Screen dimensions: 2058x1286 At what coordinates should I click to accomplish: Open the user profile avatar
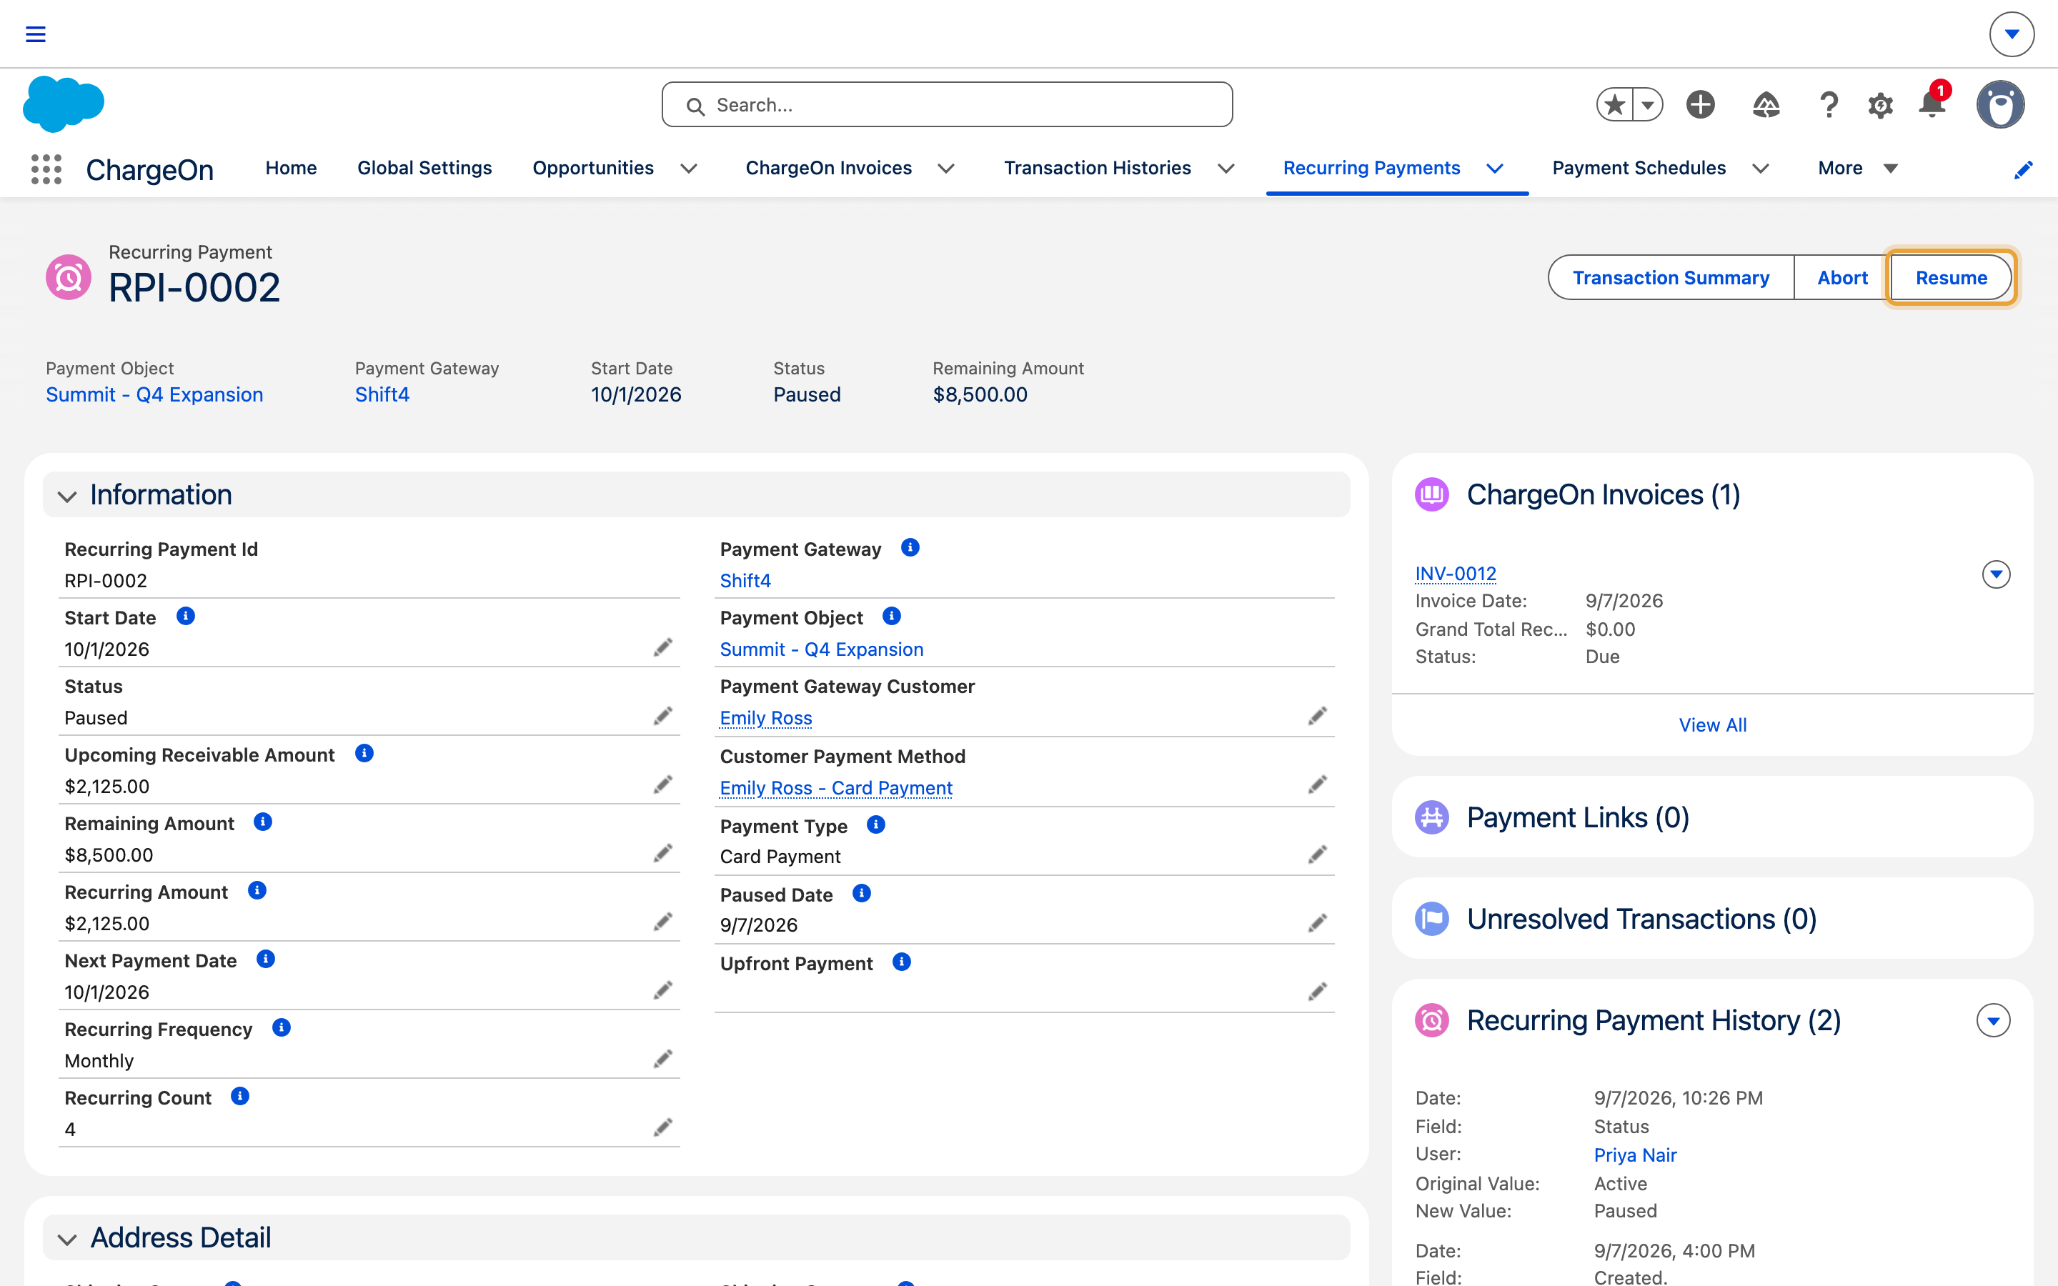click(2000, 104)
